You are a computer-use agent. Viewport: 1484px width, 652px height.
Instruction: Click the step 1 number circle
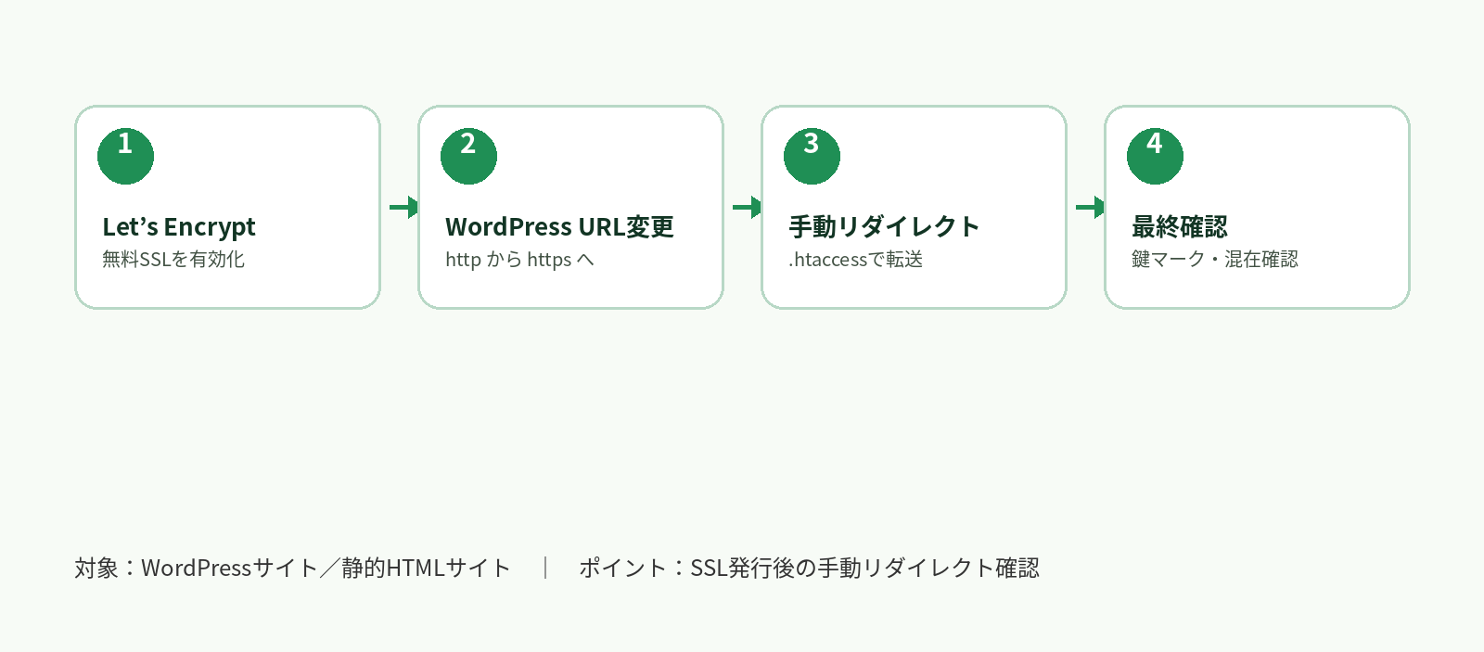125,156
